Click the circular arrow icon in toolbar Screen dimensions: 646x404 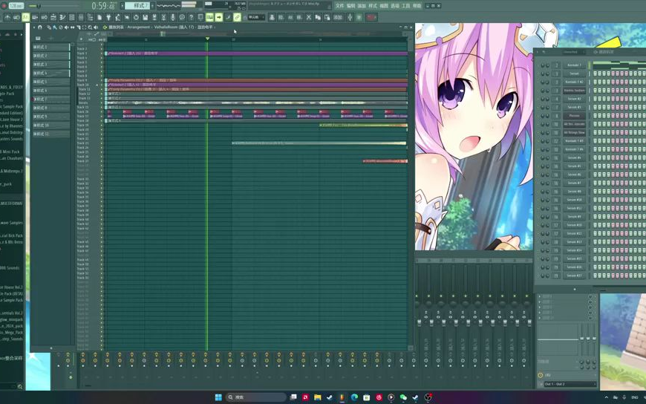pos(136,17)
